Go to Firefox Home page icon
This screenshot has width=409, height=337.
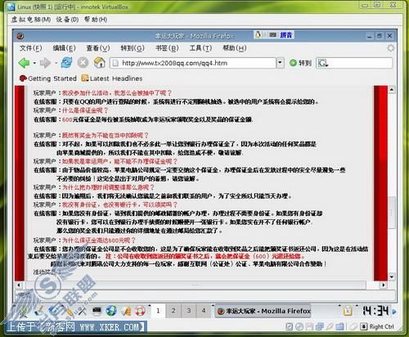point(100,63)
